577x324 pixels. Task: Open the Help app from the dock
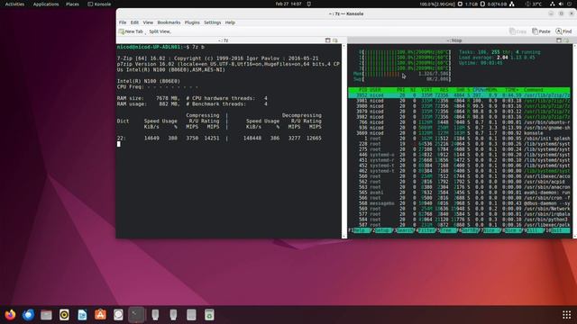point(118,315)
